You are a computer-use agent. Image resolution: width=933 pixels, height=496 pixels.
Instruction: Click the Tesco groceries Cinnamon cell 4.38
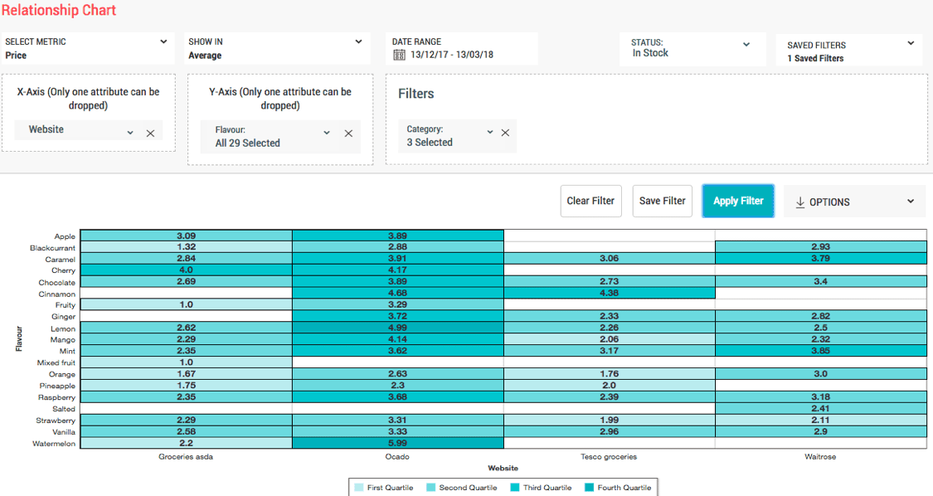(x=610, y=293)
